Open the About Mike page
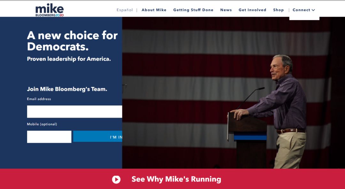 154,10
